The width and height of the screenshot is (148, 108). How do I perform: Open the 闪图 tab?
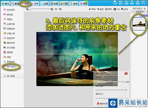click(x=64, y=4)
